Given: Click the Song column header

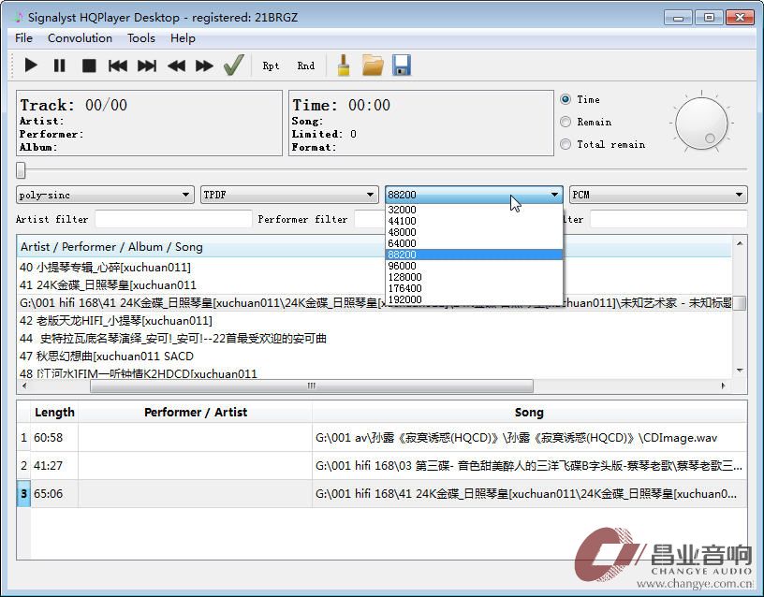Looking at the screenshot, I should pyautogui.click(x=529, y=413).
